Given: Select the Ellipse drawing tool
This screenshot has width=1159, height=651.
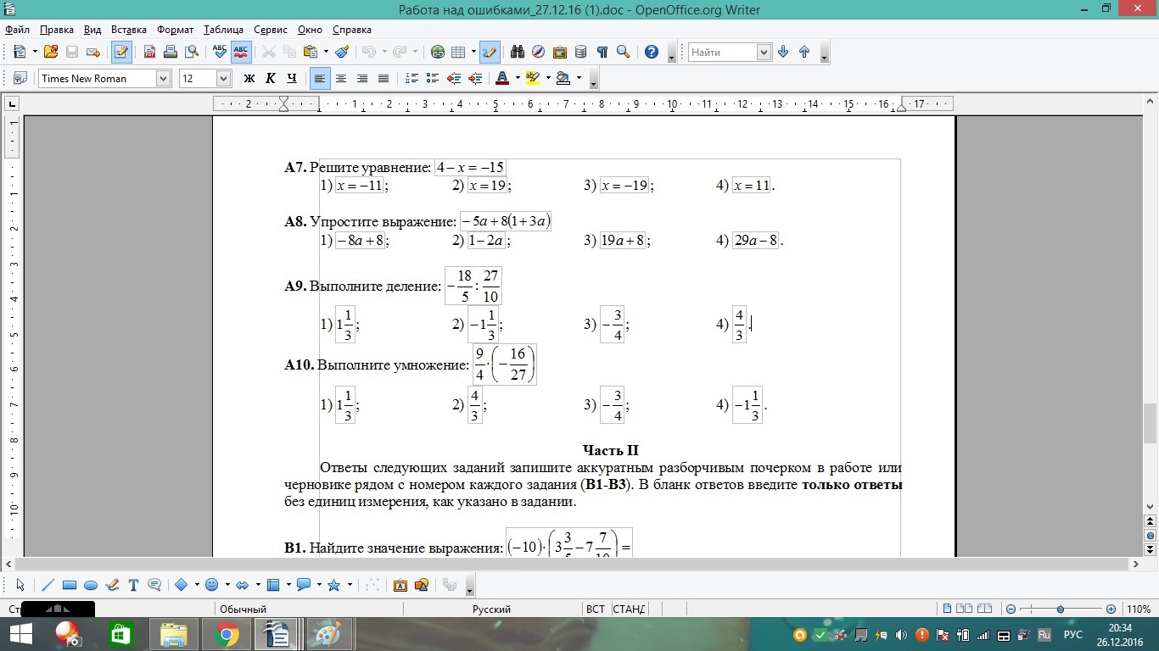Looking at the screenshot, I should pyautogui.click(x=91, y=585).
